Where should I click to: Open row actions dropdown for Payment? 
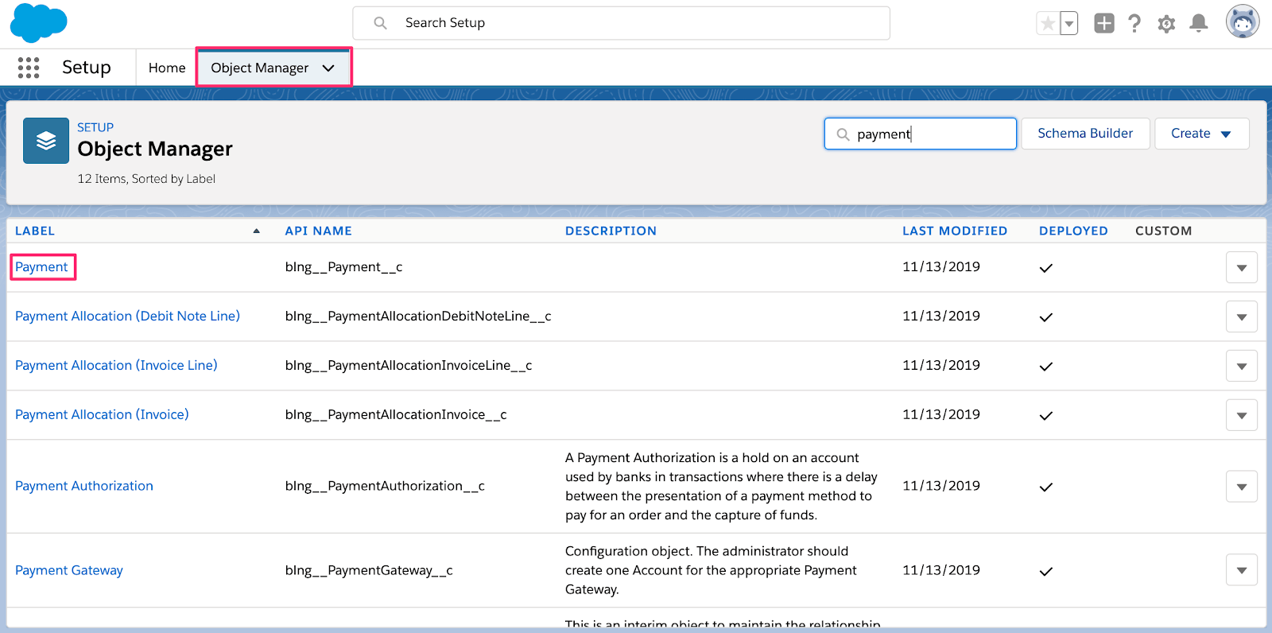pyautogui.click(x=1241, y=267)
